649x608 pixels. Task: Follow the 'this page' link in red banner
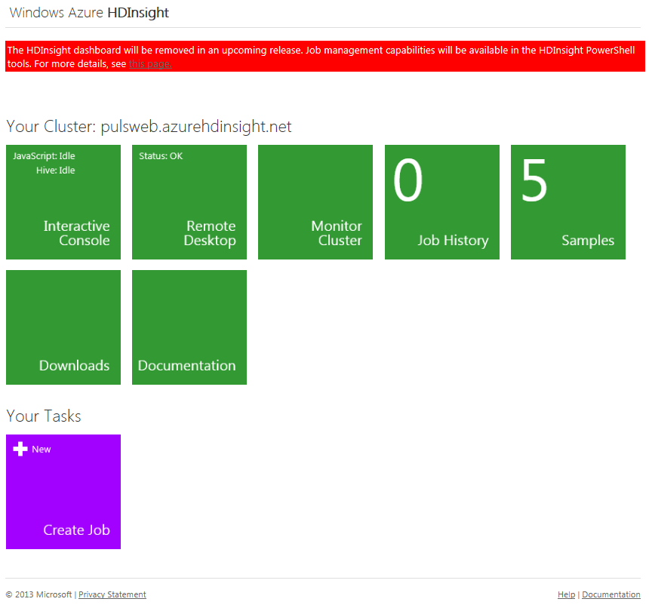coord(150,64)
